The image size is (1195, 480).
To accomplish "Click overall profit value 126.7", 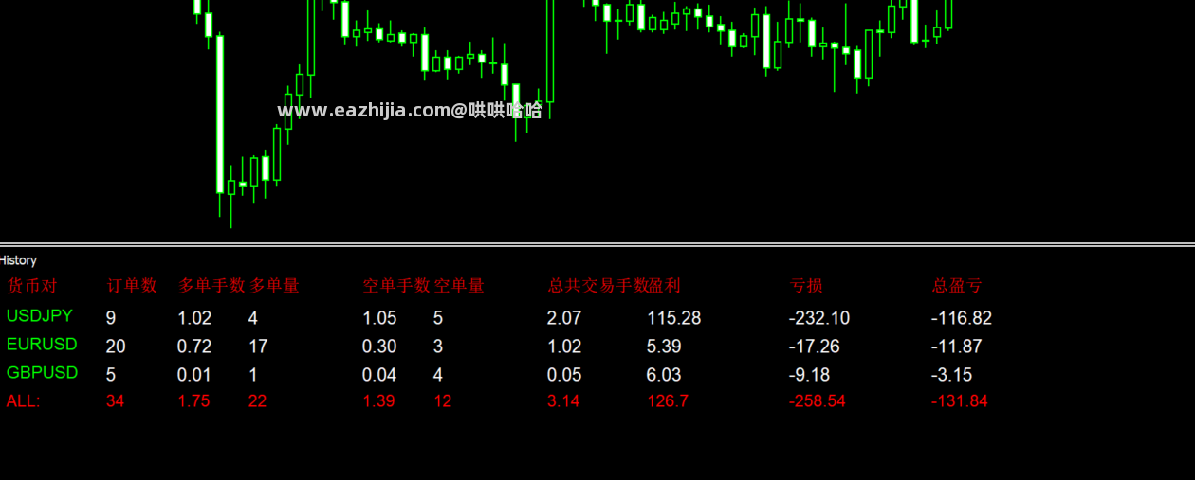I will coord(668,401).
